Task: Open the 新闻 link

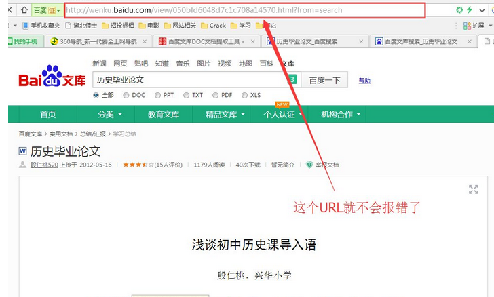Action: [x=99, y=64]
